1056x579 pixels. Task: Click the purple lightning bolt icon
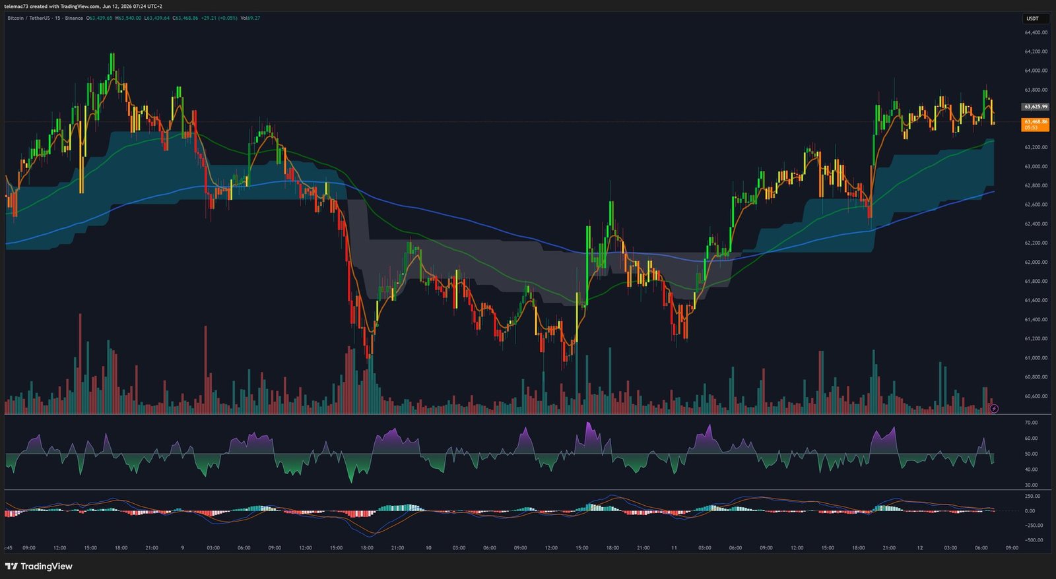point(995,409)
